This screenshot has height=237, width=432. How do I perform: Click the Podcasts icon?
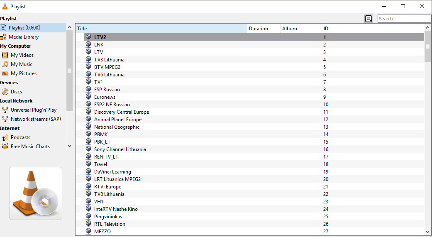pos(5,137)
